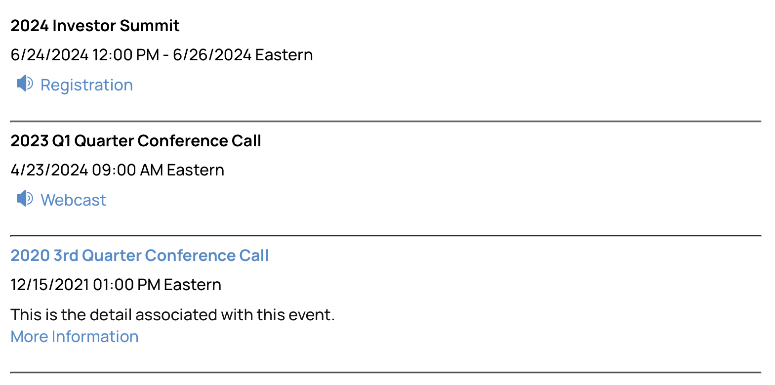The image size is (775, 385).
Task: Open the Registration link
Action: pyautogui.click(x=86, y=85)
